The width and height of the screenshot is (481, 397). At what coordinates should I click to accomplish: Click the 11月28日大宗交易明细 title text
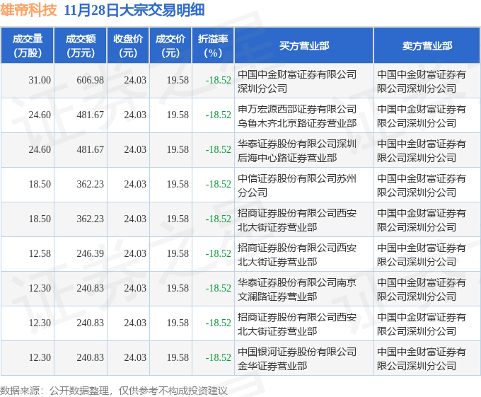[x=134, y=10]
